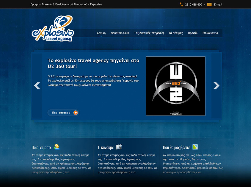251x187 pixels.
Task: Show previous slide with left arrow
Action: pyautogui.click(x=37, y=85)
